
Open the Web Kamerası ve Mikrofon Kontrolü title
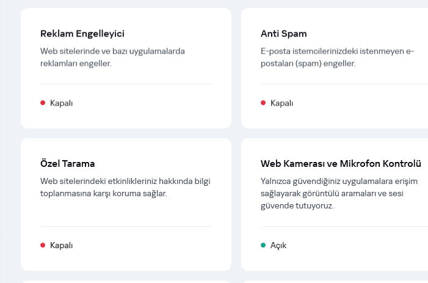[341, 164]
